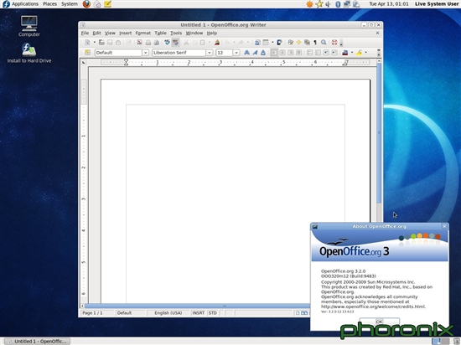Click the Document as E-mail icon
The width and height of the screenshot is (461, 345).
(118, 43)
